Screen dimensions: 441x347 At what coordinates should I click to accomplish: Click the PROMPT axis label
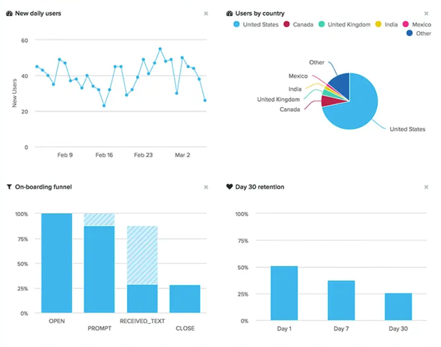[x=100, y=328]
